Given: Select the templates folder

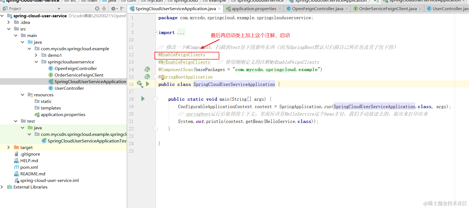Looking at the screenshot, I should pos(51,108).
